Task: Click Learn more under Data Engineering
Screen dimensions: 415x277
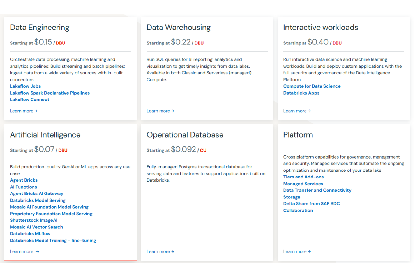Action: coord(24,111)
